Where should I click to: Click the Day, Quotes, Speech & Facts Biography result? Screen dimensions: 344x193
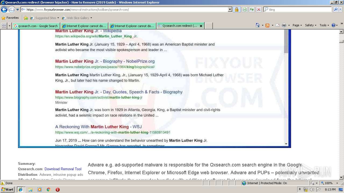coord(119,92)
